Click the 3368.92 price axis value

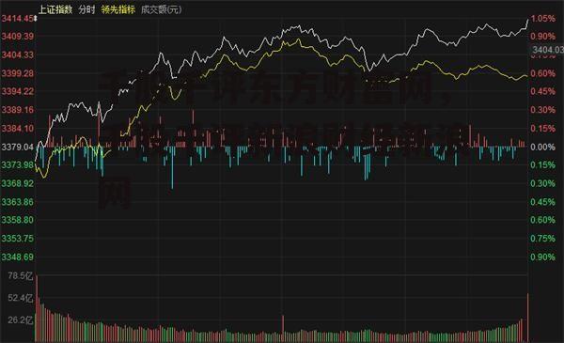[x=17, y=184]
